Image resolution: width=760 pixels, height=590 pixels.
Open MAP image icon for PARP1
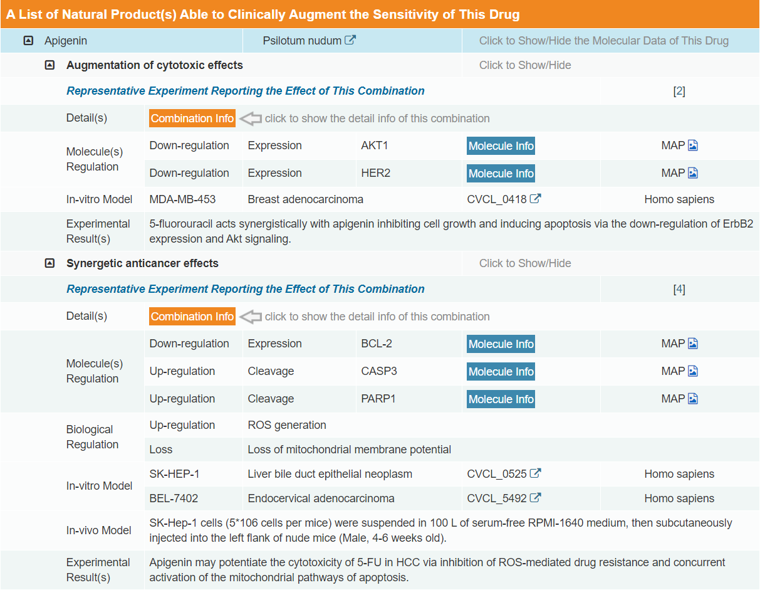(692, 399)
